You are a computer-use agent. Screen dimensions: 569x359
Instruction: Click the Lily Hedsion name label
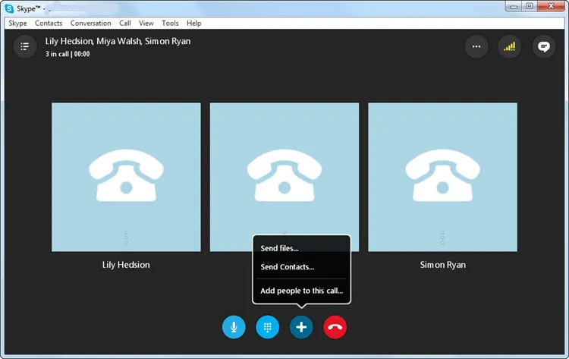(126, 265)
